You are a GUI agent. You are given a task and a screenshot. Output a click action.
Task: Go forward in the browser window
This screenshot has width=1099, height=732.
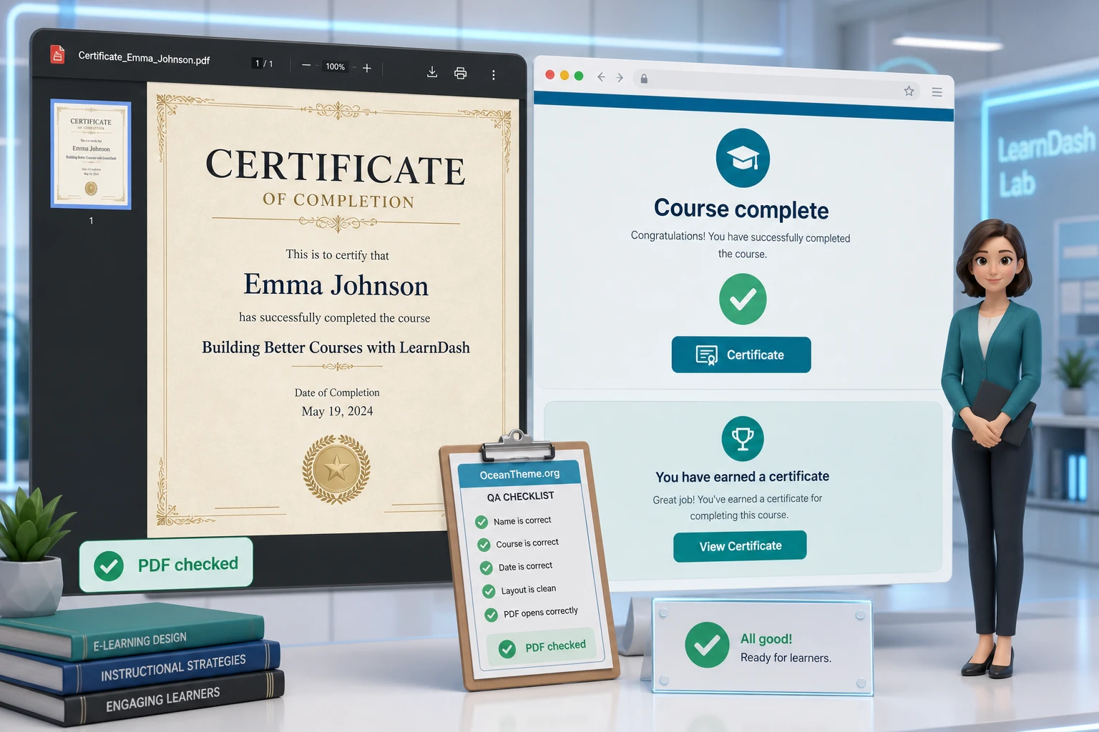620,77
